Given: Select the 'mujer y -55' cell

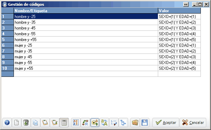Looking at the screenshot, I should click(86, 63).
